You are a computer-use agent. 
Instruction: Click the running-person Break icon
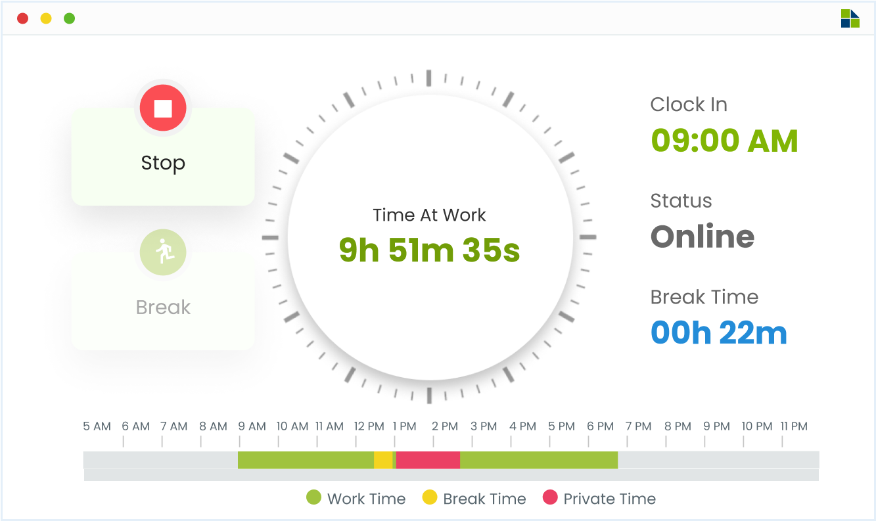click(163, 252)
